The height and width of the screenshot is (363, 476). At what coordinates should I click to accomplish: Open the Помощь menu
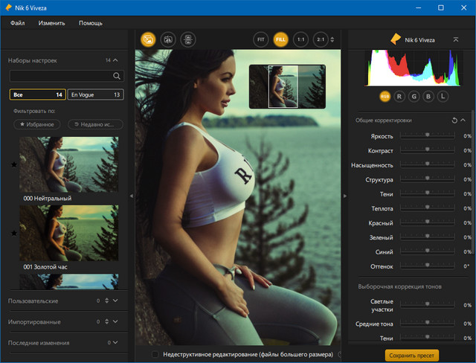click(90, 23)
